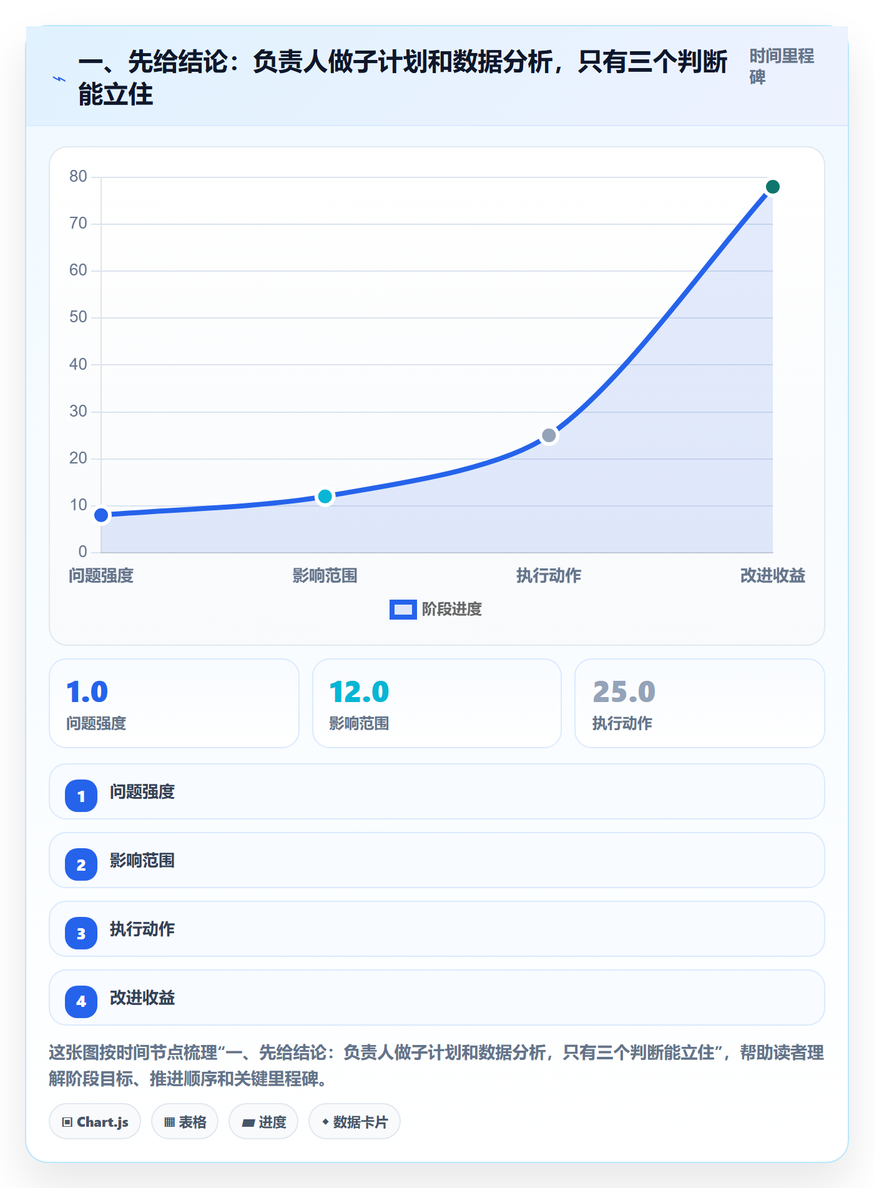
Task: Click the 改进收益 x-axis label
Action: click(773, 575)
